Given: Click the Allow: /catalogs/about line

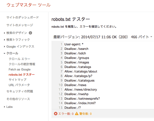Looking at the screenshot, I should pos(81,71).
